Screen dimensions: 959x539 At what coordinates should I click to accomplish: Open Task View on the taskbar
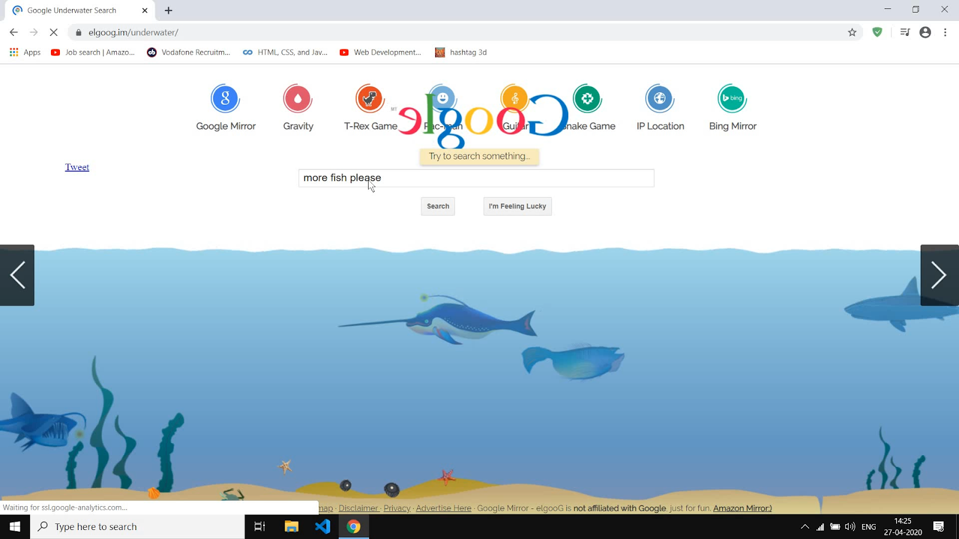[260, 526]
